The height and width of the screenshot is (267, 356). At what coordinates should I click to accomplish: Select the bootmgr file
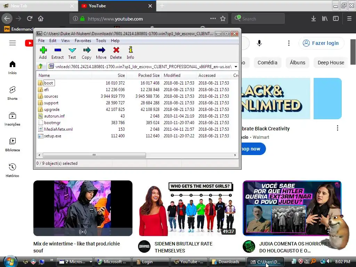coord(52,123)
